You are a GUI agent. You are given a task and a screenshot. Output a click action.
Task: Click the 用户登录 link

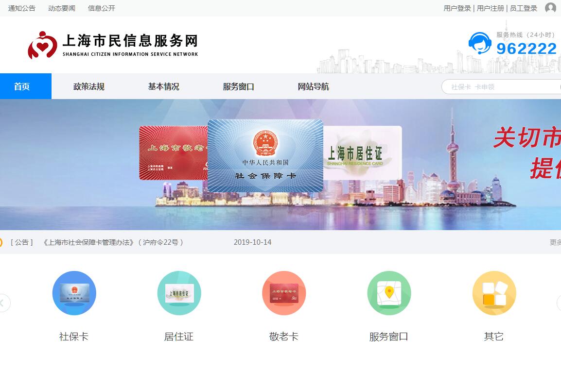(457, 8)
